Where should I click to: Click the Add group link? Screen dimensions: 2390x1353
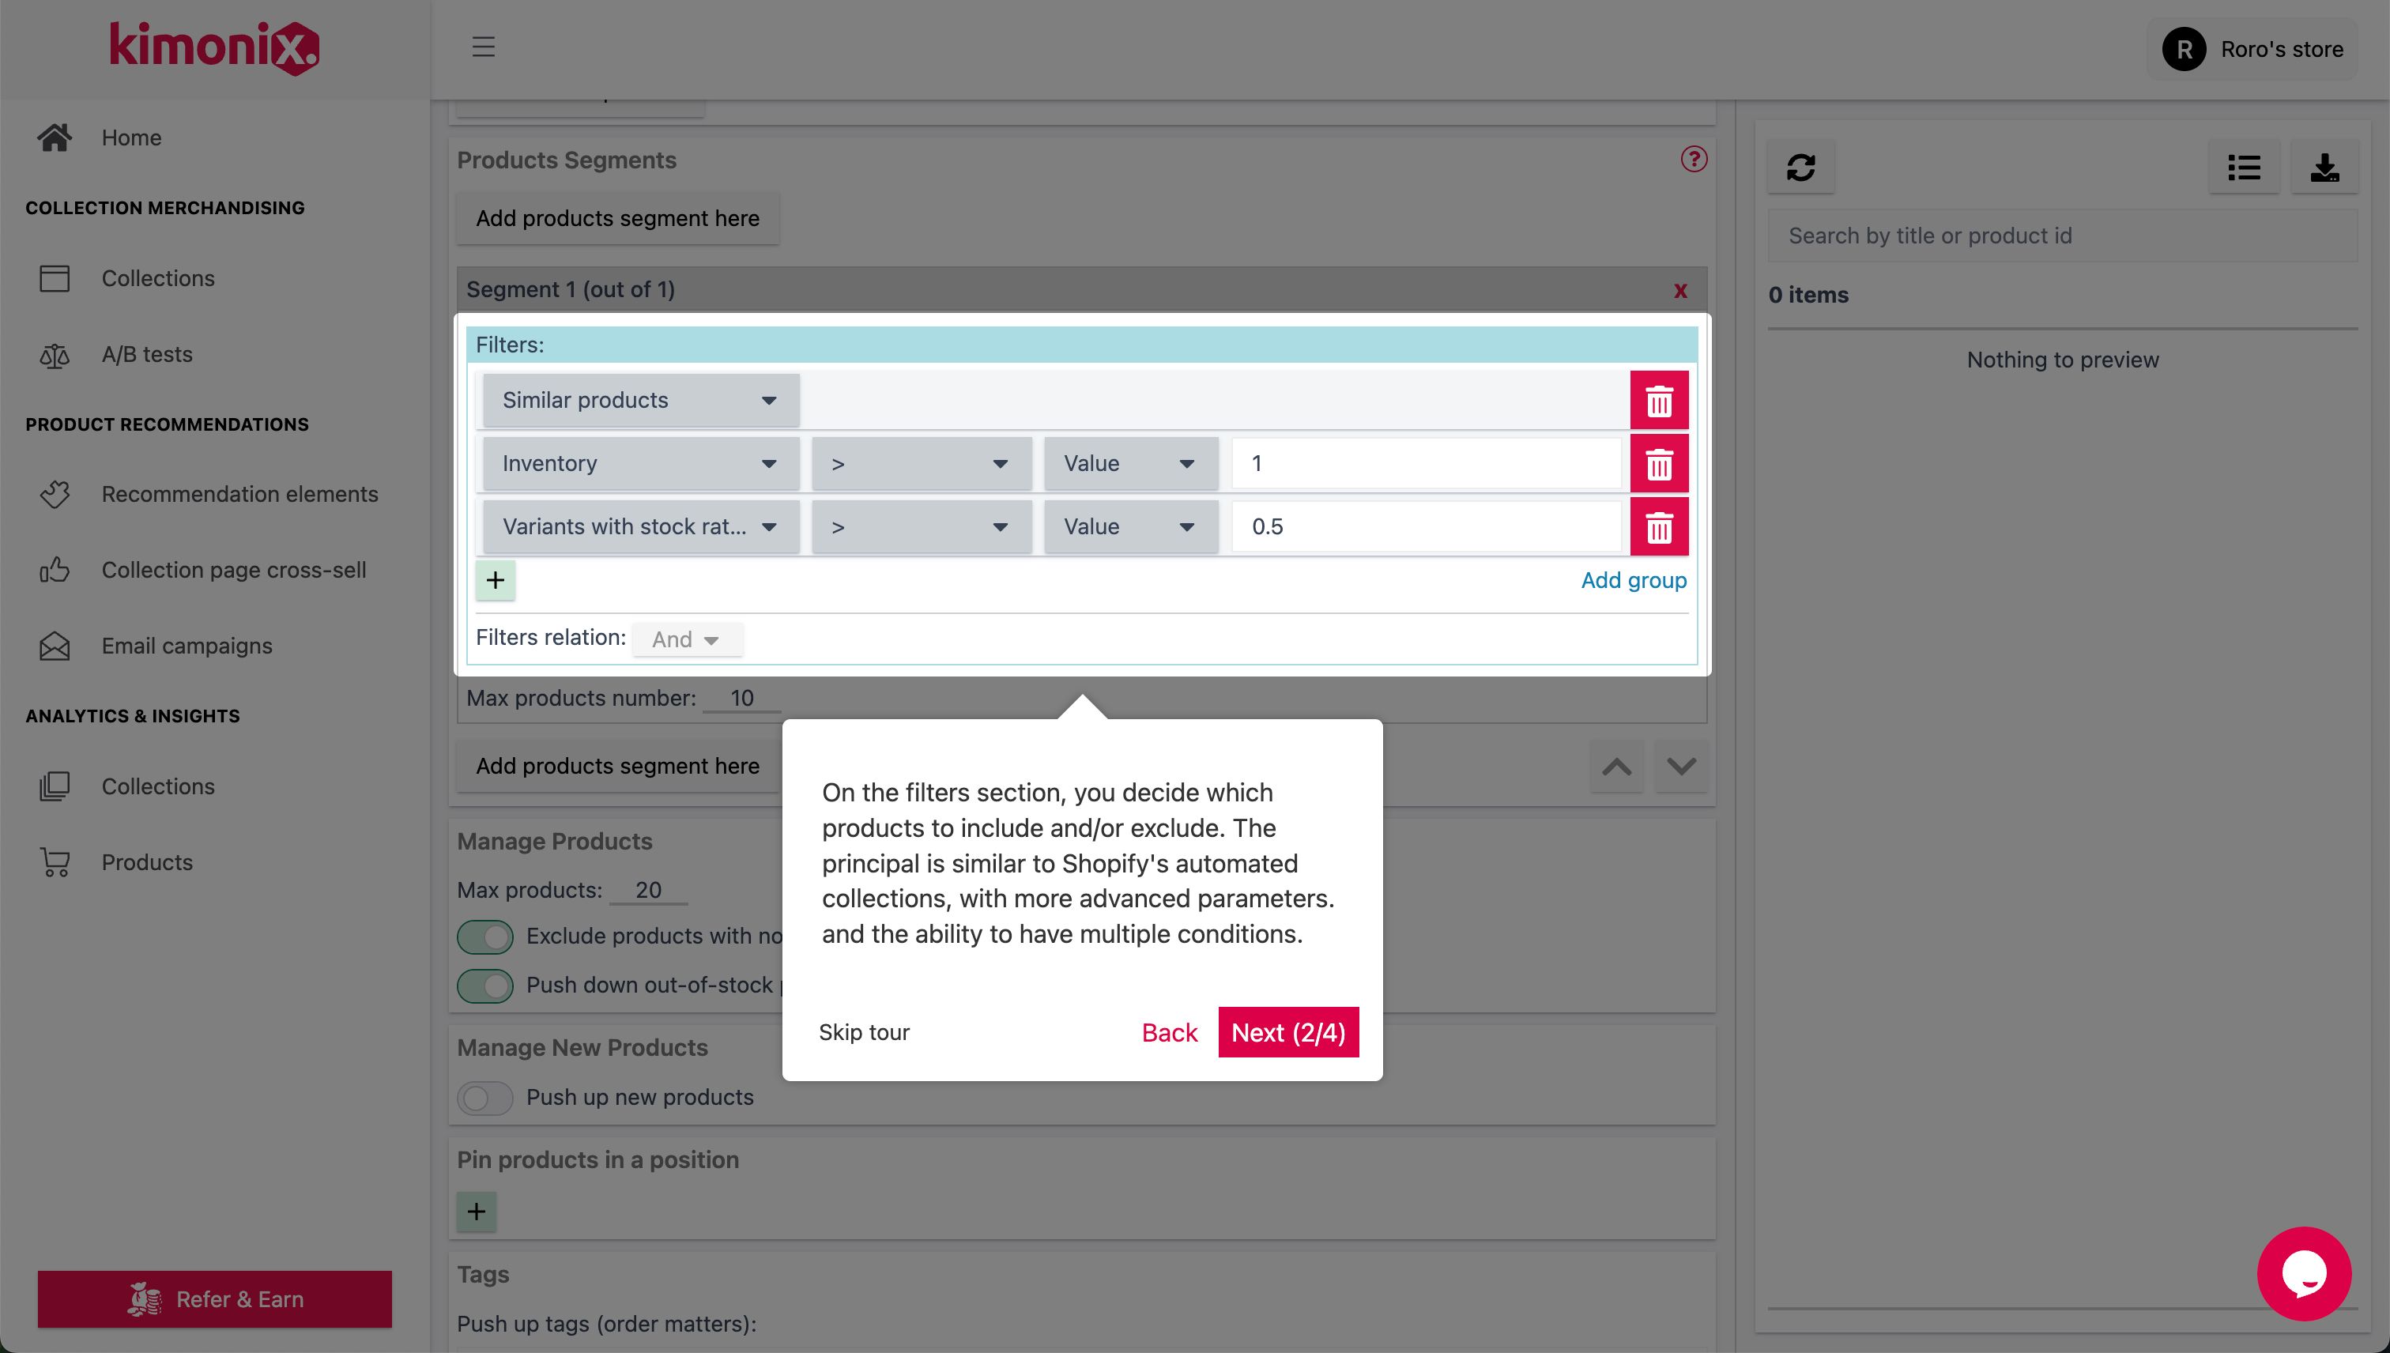pyautogui.click(x=1633, y=581)
